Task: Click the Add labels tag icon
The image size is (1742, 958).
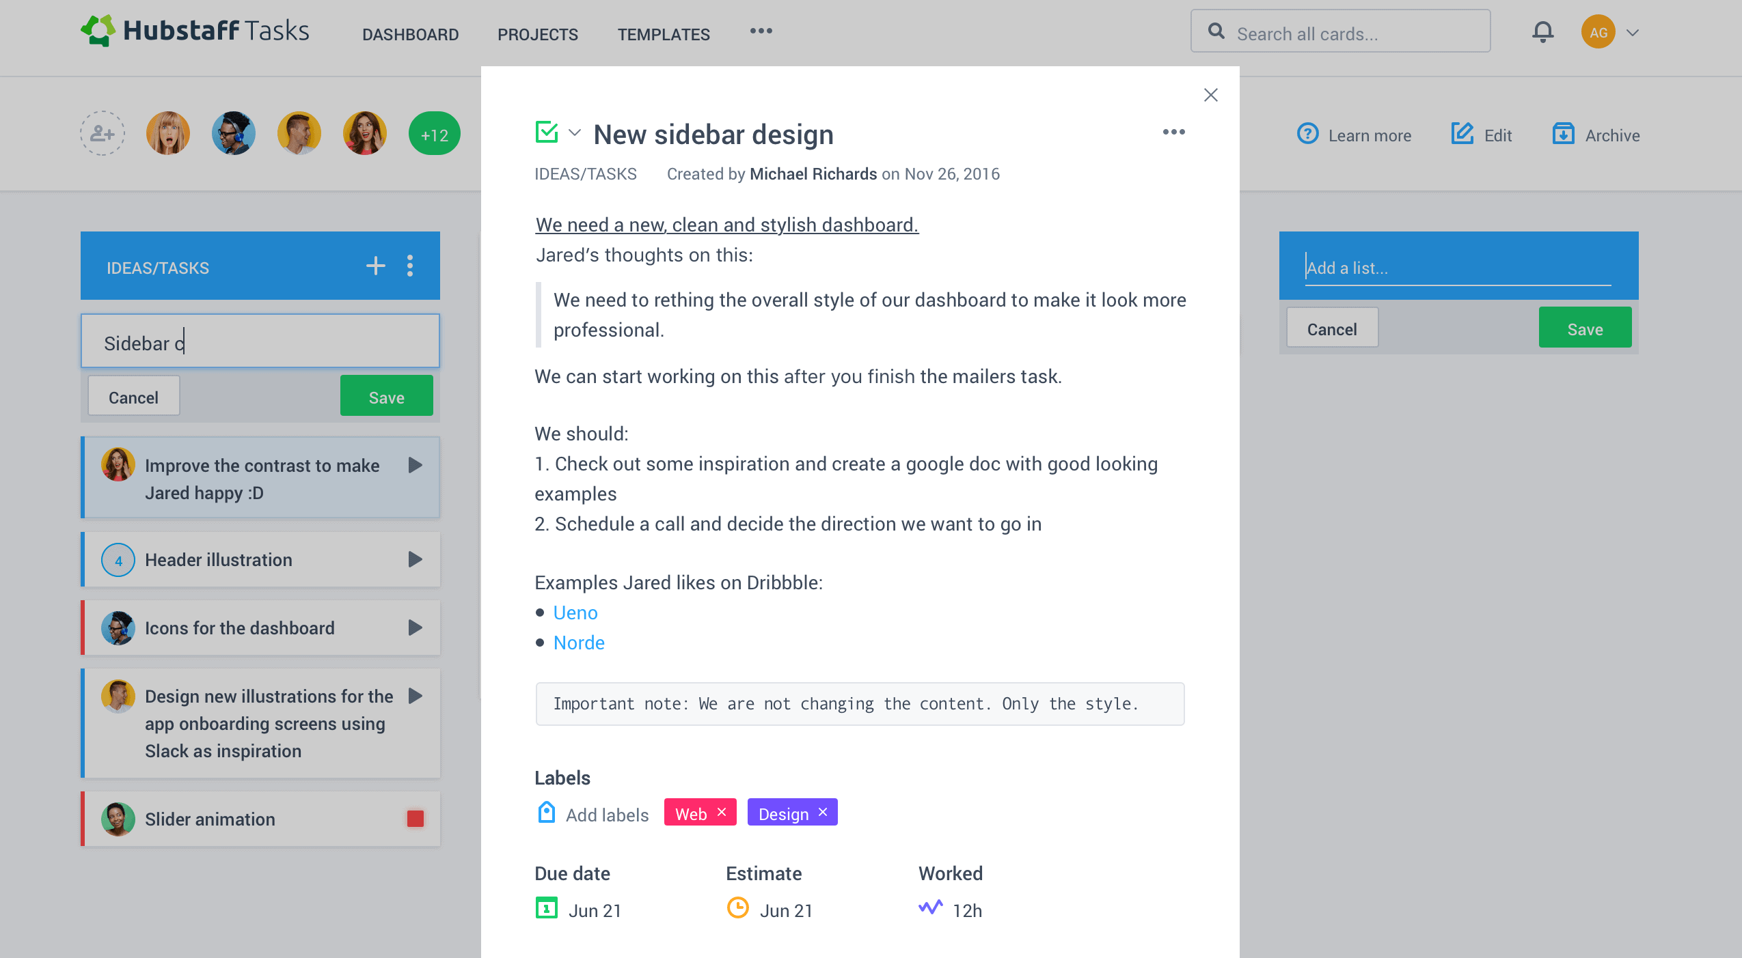Action: tap(546, 813)
